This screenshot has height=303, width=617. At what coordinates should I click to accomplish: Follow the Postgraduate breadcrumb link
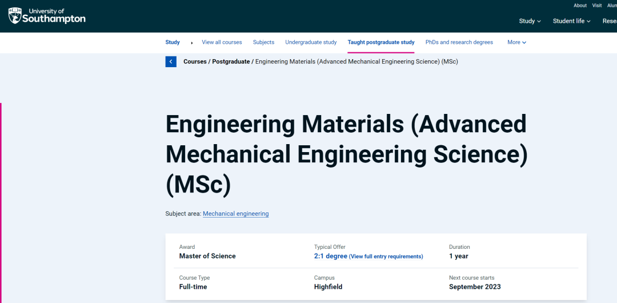click(x=231, y=62)
